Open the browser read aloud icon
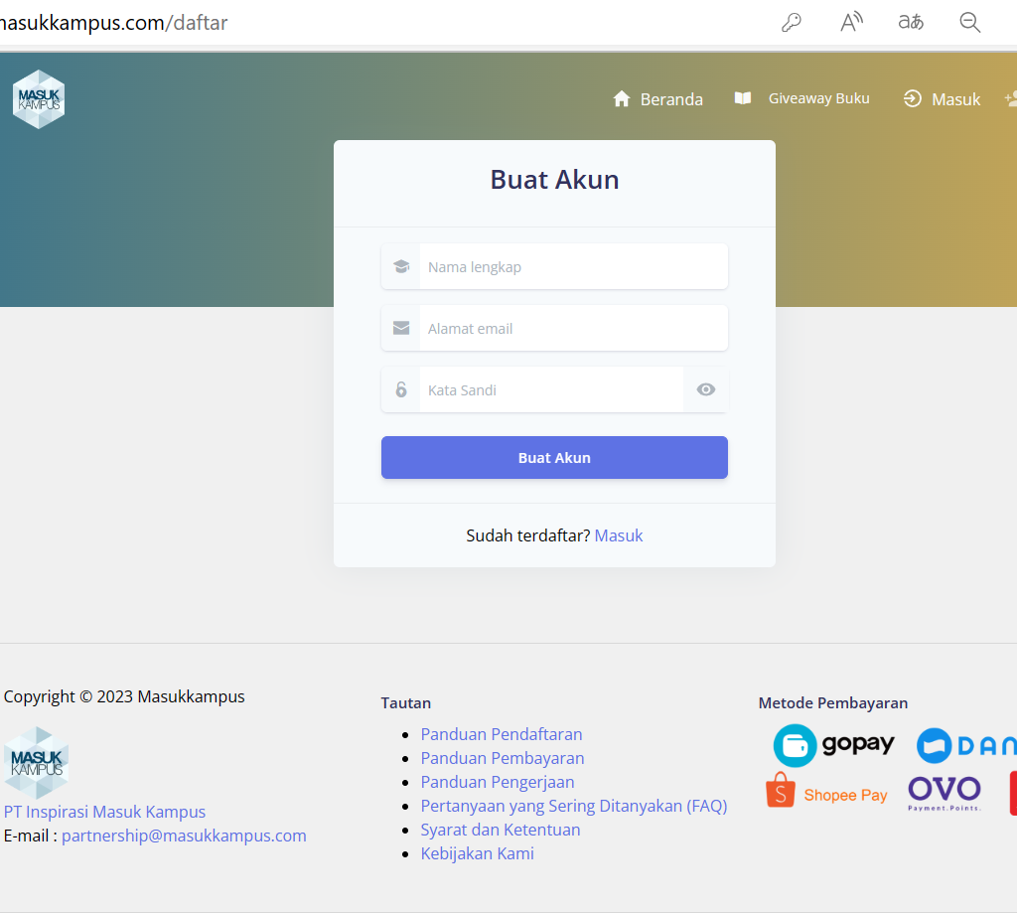 (851, 23)
